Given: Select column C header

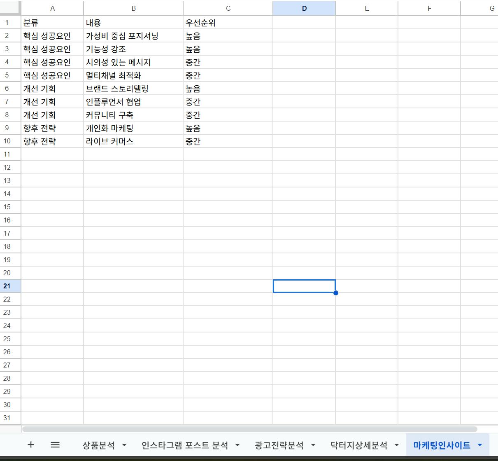Looking at the screenshot, I should tap(228, 8).
